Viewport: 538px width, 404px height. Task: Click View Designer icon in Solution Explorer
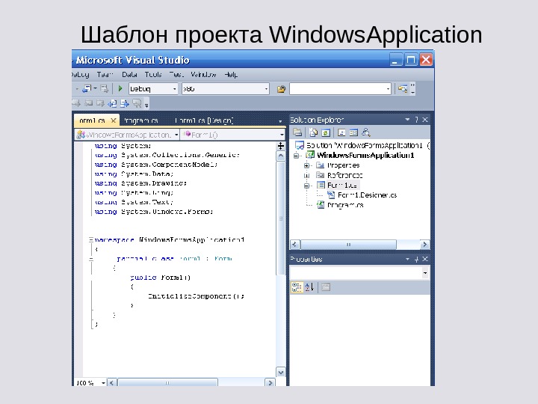coord(353,132)
